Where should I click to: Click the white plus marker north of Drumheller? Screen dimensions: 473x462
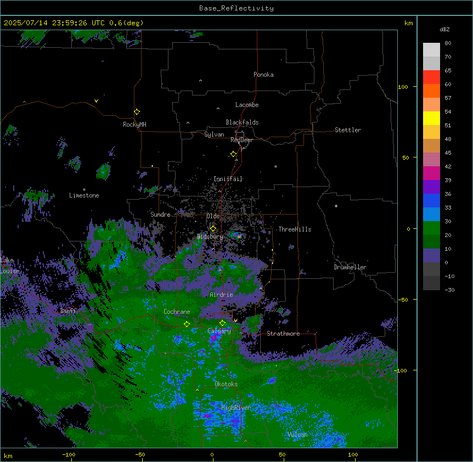pos(336,206)
